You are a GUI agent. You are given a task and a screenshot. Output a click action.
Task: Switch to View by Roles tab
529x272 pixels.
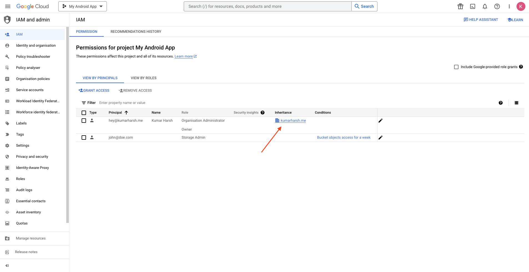click(143, 78)
